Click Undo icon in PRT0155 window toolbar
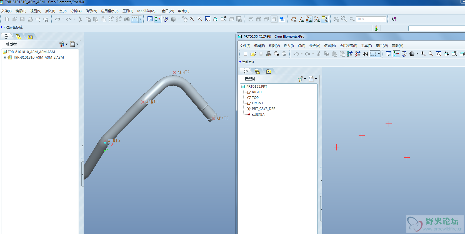The image size is (465, 234). 296,54
